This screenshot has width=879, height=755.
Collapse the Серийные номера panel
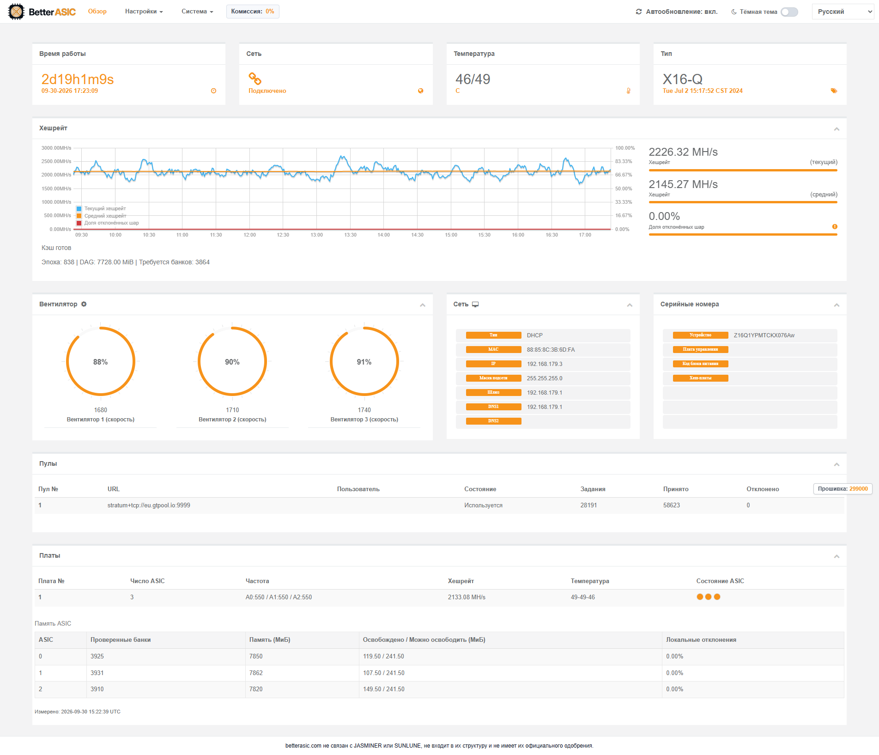coord(837,305)
